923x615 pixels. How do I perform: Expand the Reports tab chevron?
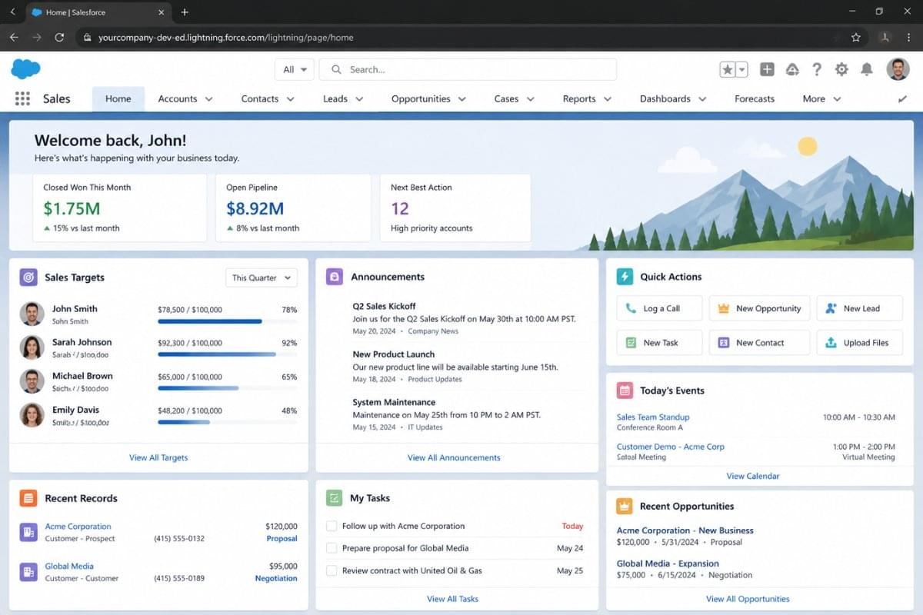coord(608,99)
